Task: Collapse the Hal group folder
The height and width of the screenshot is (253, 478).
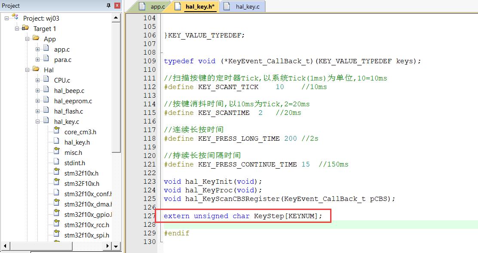Action: coord(27,70)
